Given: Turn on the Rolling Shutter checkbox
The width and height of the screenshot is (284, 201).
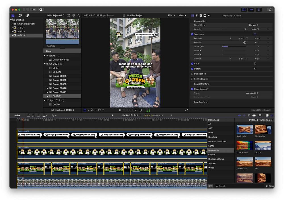Looking at the screenshot, I should click(x=193, y=79).
